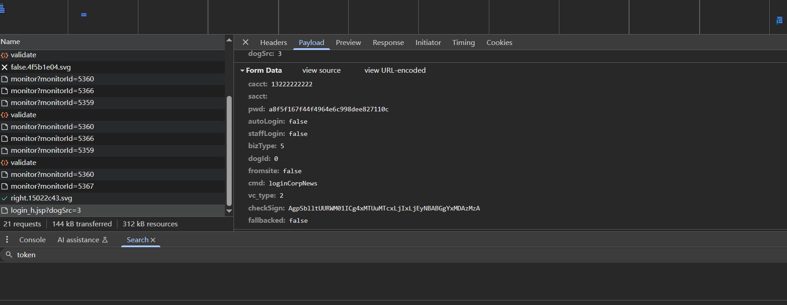Select the false.4f5b1e04.svg request

click(x=41, y=67)
